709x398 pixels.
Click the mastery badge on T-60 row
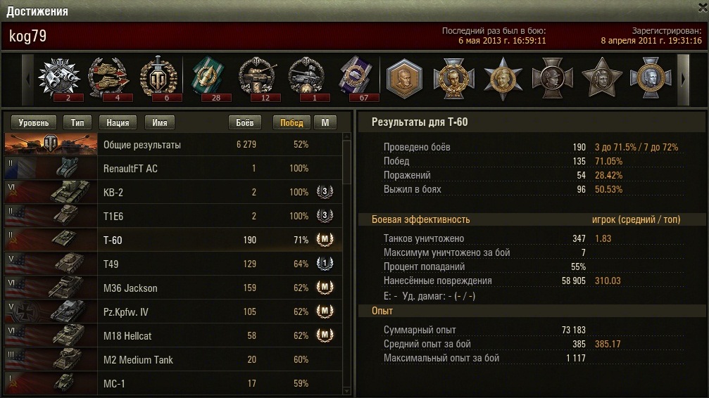[325, 239]
